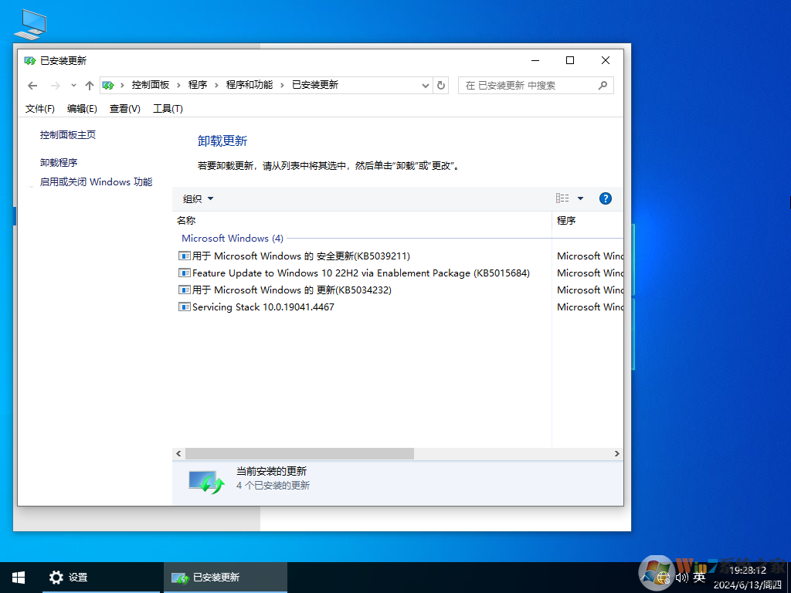This screenshot has width=791, height=593.
Task: Open the 查看(V) menu
Action: 124,108
